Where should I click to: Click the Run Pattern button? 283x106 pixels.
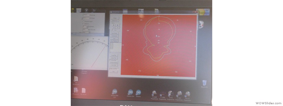[x=114, y=41]
